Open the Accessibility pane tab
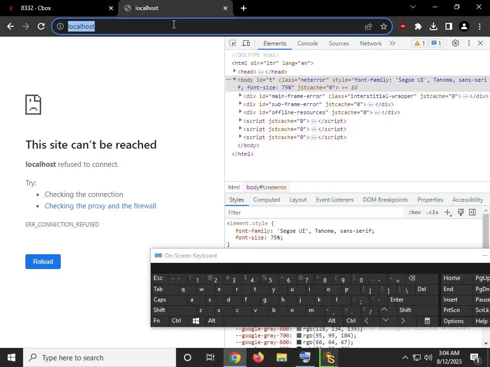 pyautogui.click(x=468, y=200)
